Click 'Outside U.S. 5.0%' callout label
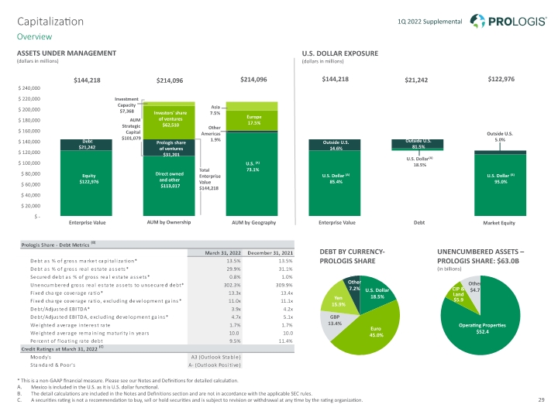 500,136
